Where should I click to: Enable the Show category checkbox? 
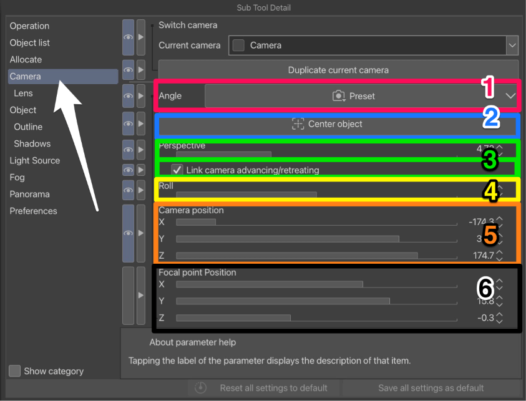15,371
